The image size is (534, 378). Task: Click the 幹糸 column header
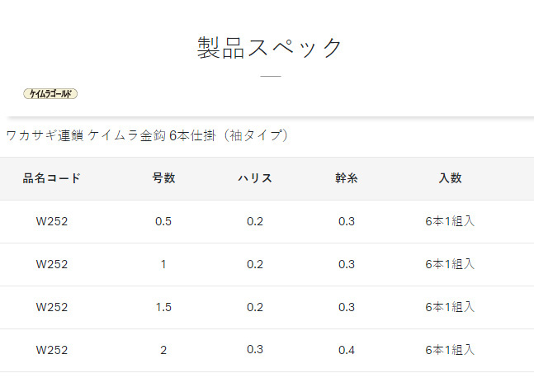pyautogui.click(x=347, y=178)
